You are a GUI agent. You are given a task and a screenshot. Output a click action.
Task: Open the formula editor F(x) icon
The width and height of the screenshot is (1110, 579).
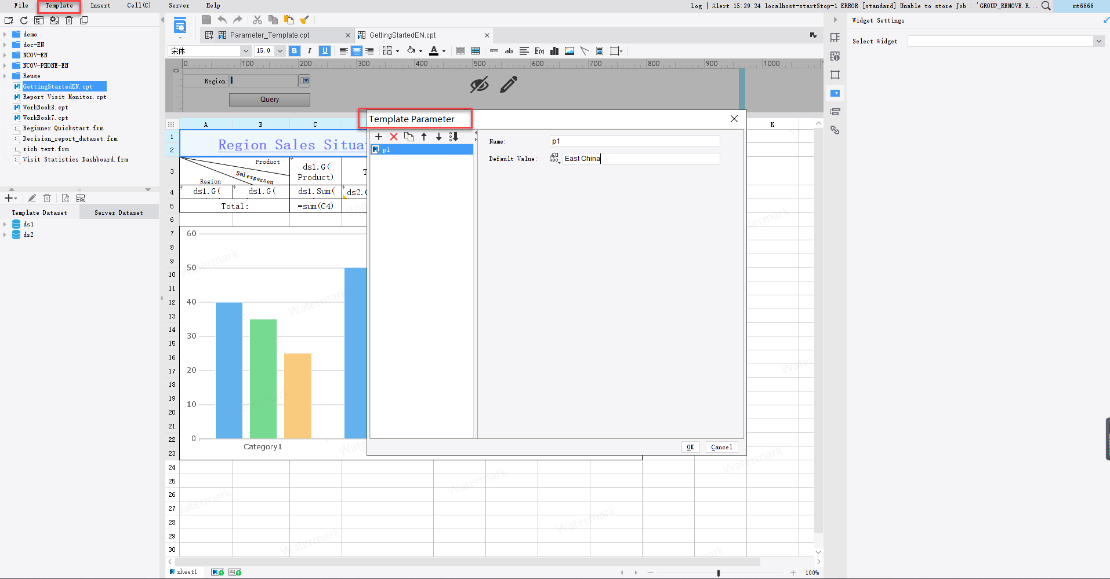click(539, 51)
